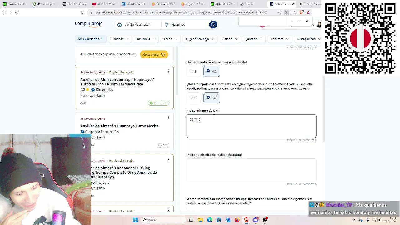Switch to the Últimos capítulos tab
Image resolution: width=400 pixels, height=225 pixels.
click(164, 4)
